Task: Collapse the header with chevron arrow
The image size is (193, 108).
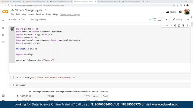Action: tap(188, 19)
